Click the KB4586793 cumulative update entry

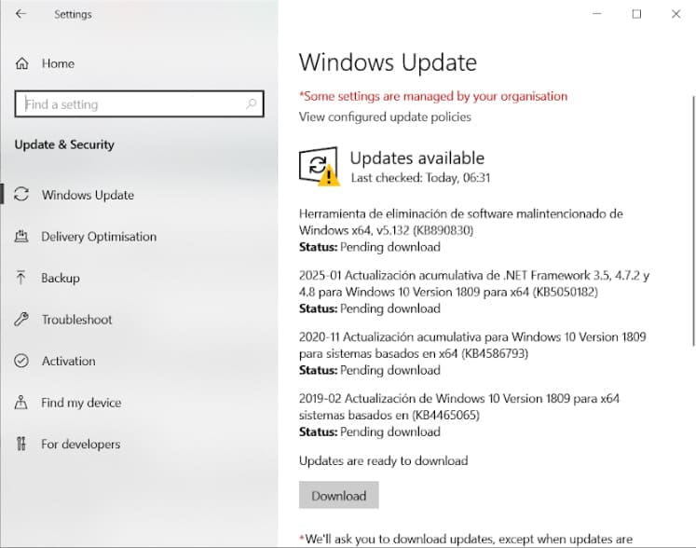[x=472, y=353]
